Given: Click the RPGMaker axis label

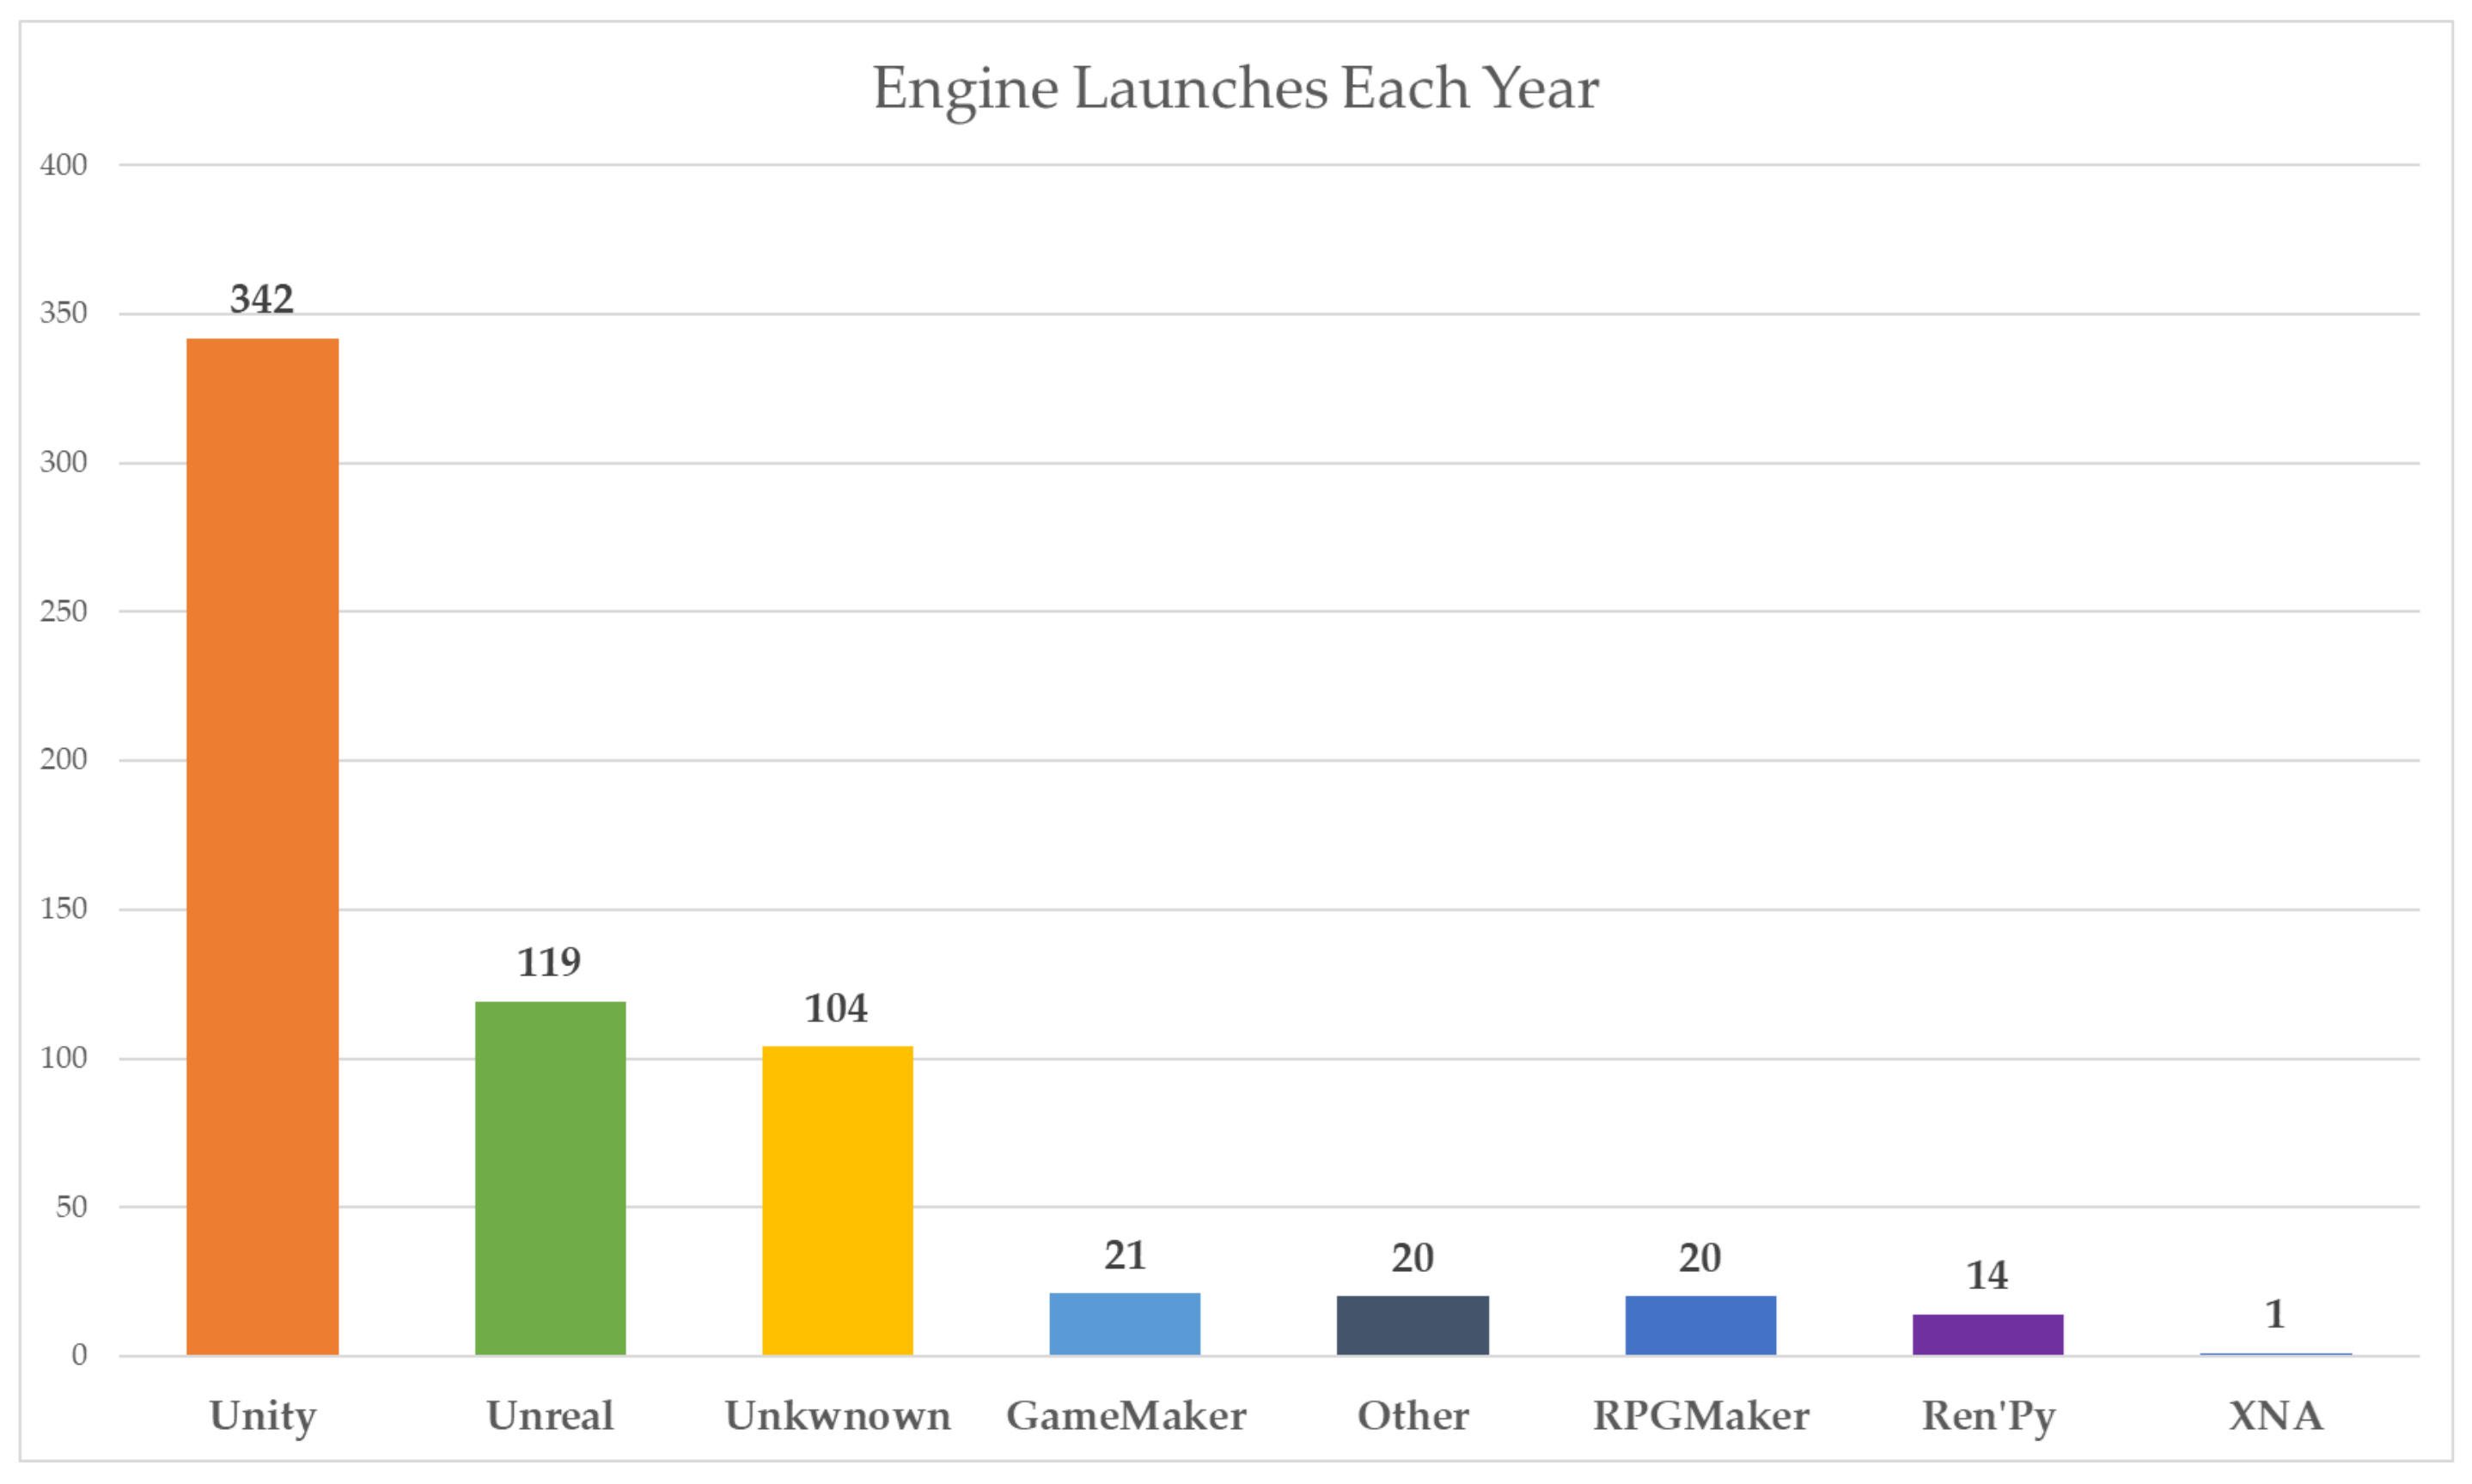Looking at the screenshot, I should 1700,1416.
